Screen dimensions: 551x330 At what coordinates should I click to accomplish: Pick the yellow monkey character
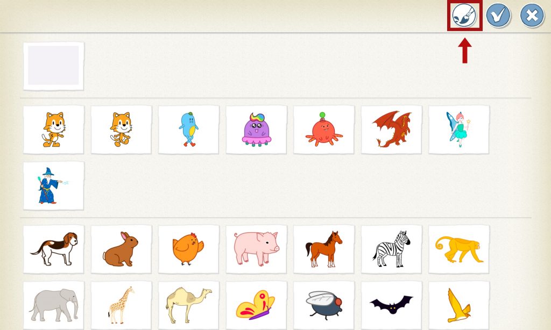point(459,249)
